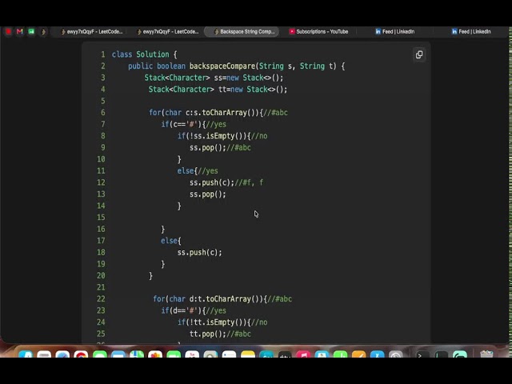
Task: Switch to ewyy7xQqyF tab left of Backspace String tab
Action: (168, 32)
